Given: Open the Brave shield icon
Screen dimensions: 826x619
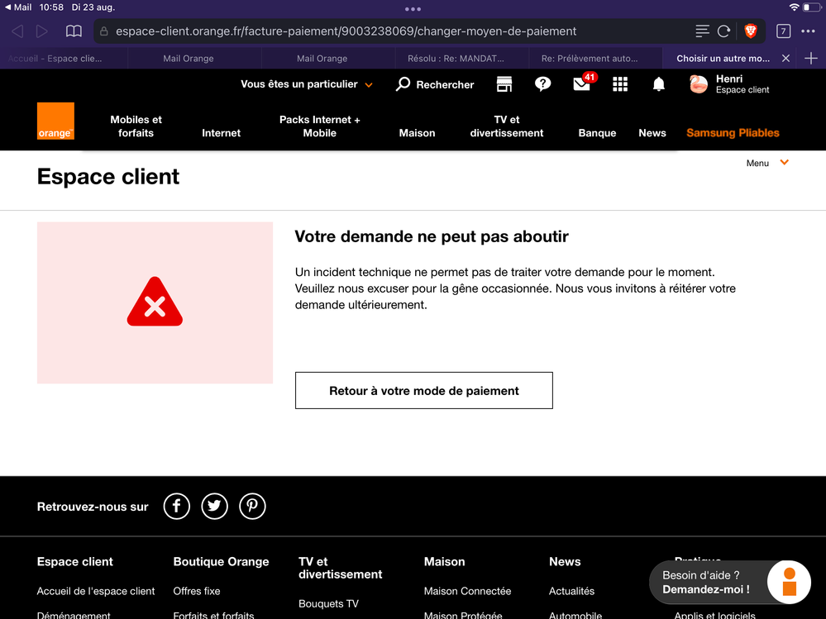Looking at the screenshot, I should click(x=751, y=31).
